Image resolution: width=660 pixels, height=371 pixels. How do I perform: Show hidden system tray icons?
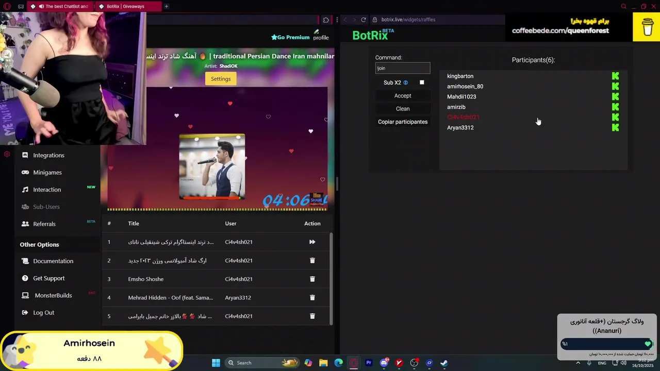pos(577,363)
